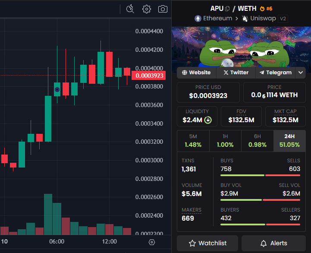Take chart snapshot with camera icon
This screenshot has width=311, height=253.
pos(163,9)
